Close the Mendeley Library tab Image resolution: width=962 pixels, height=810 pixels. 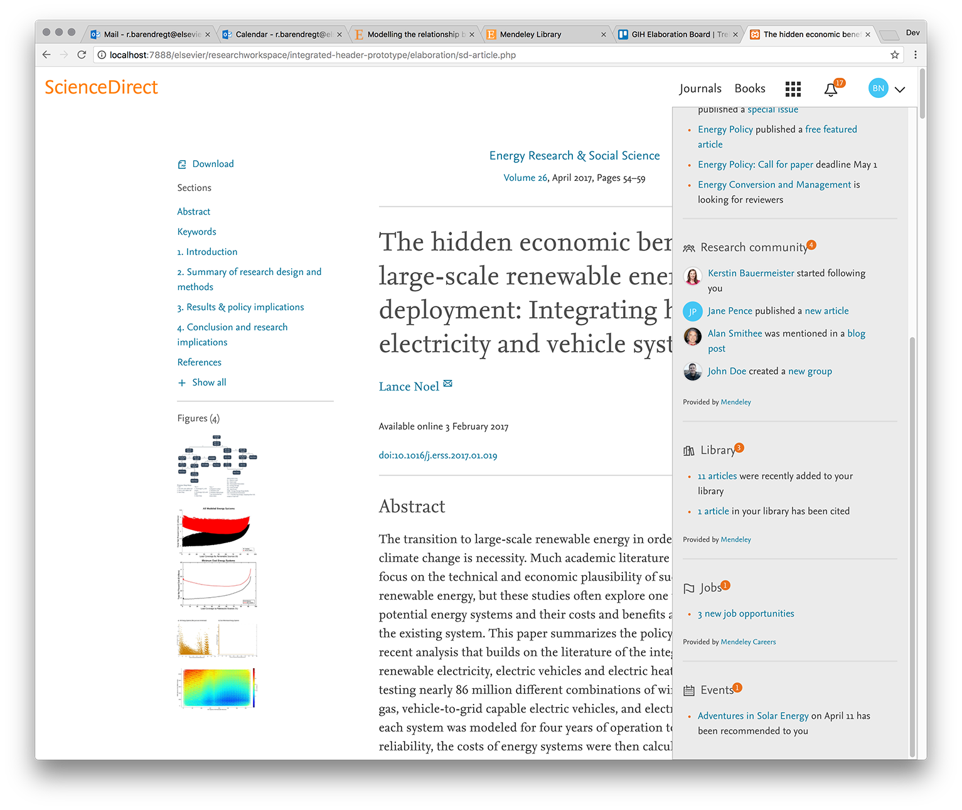click(x=604, y=35)
